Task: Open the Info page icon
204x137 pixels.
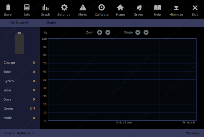Action: (x=27, y=8)
